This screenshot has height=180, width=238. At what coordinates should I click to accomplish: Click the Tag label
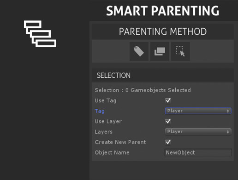[x=100, y=111]
